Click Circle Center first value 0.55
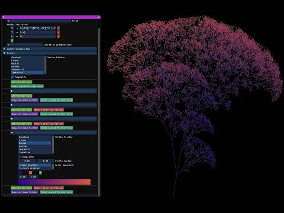Screen dimensions: 284x213 (x=27, y=161)
